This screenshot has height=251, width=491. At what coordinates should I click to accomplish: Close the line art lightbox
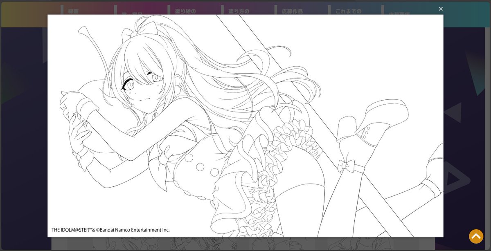tap(441, 9)
